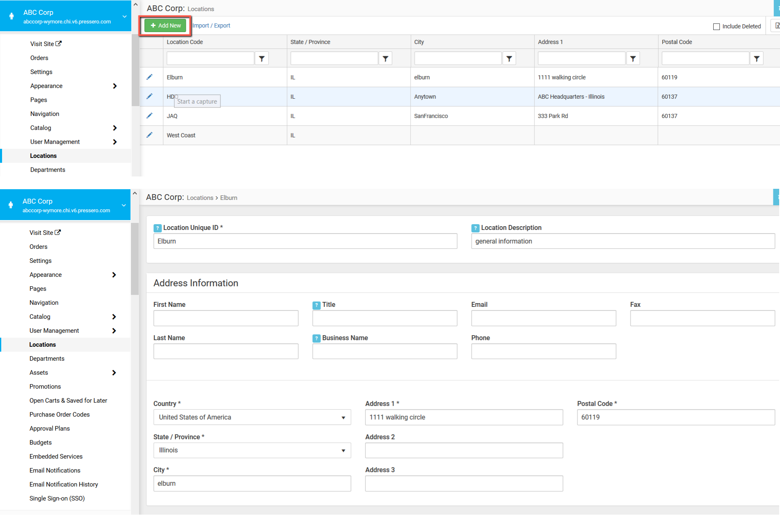Open the State / Province dropdown showing Illinois
Viewport: 780px width, 515px height.
(252, 450)
